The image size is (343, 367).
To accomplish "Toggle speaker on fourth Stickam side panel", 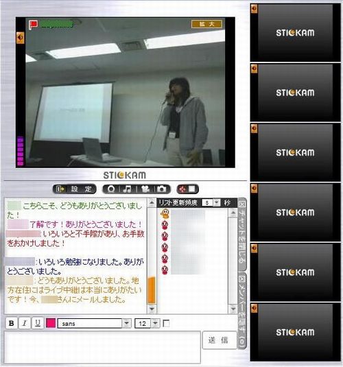I will click(255, 189).
